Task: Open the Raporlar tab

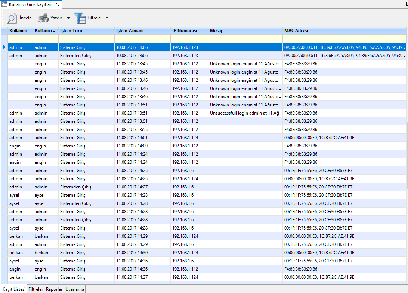Action: coord(54,289)
